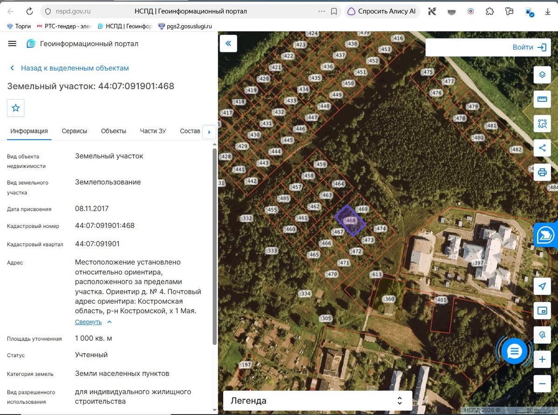Go back via Назад к выделенным объектам
This screenshot has width=558, height=415.
tap(69, 68)
